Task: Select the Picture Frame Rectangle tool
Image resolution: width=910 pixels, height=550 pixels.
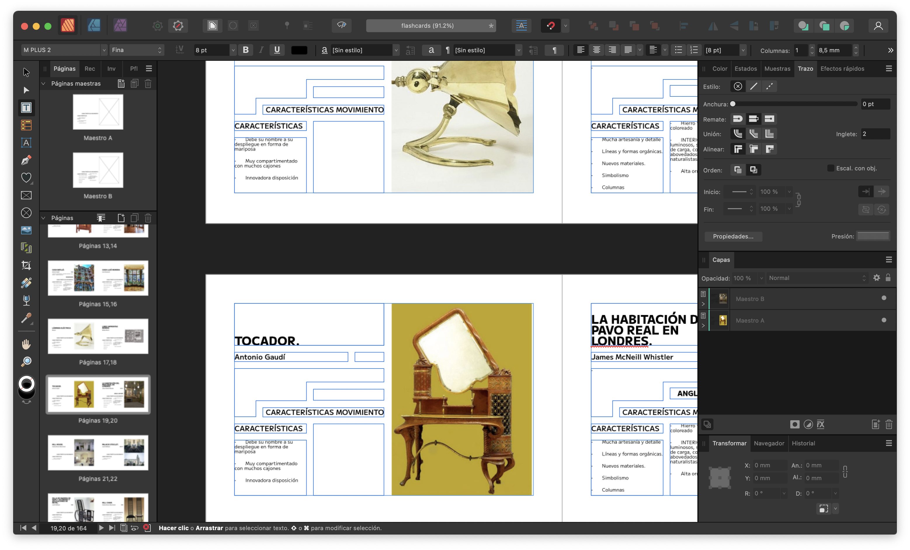Action: (x=26, y=195)
